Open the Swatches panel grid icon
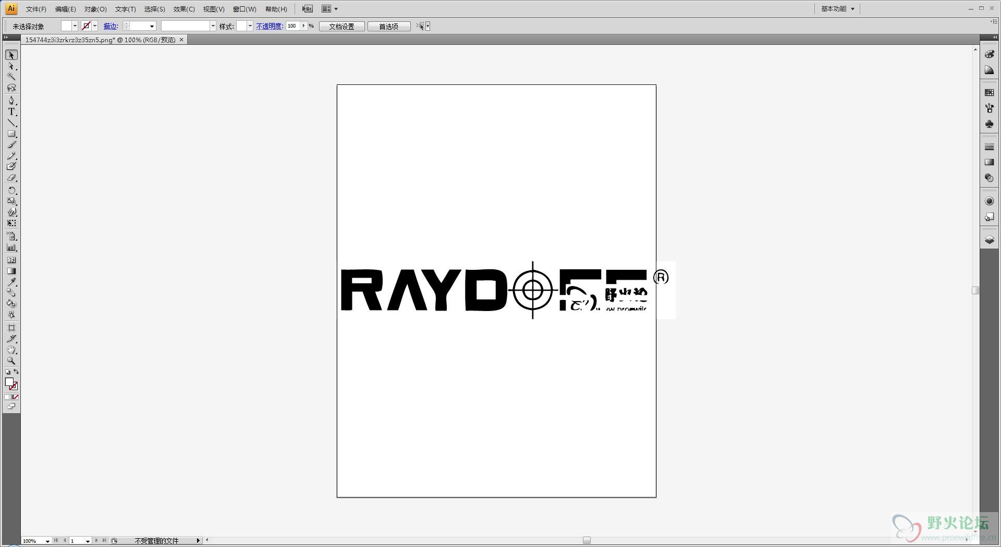This screenshot has height=547, width=1001. pyautogui.click(x=989, y=92)
